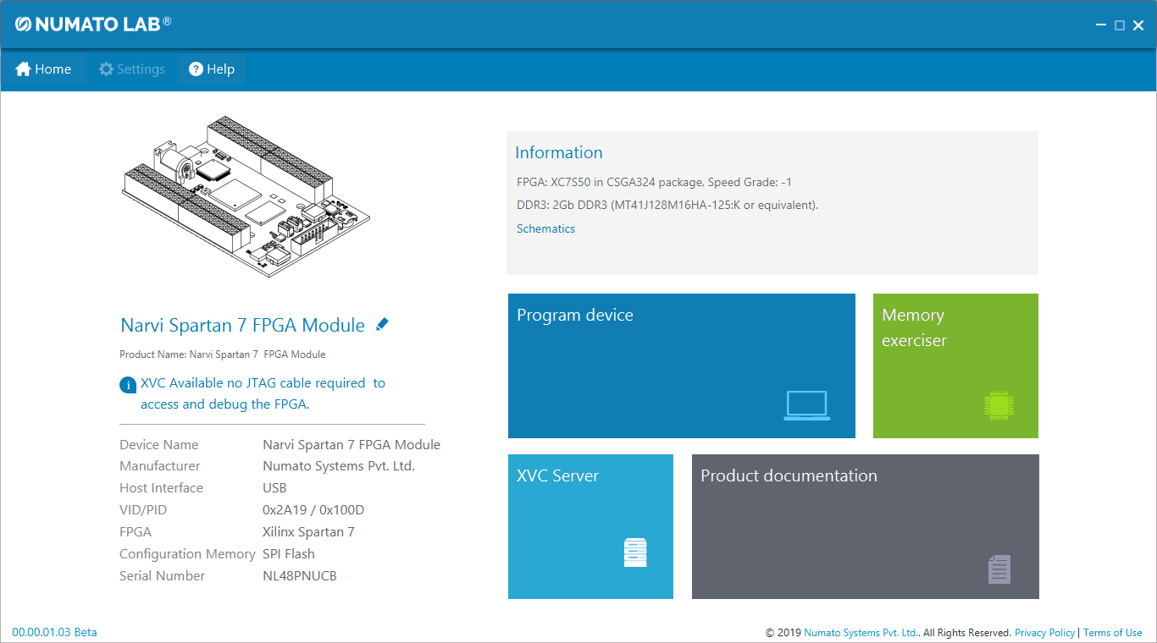Visit the Numato Systems Pvt. Ltd. footer link

pos(861,633)
